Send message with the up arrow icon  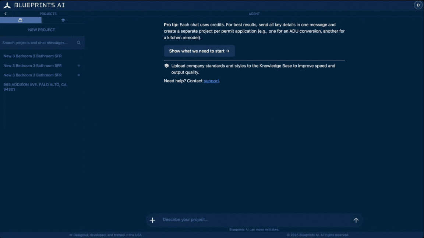356,220
